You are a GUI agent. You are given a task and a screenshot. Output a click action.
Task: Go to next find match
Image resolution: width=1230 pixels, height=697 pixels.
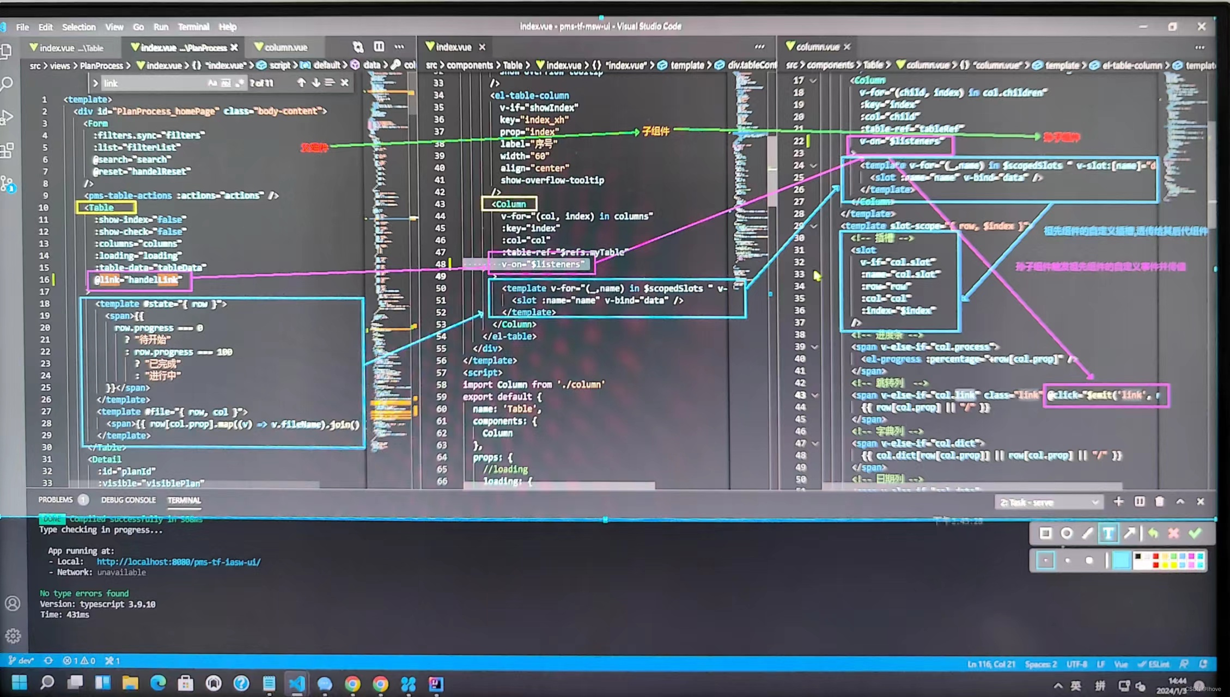316,83
